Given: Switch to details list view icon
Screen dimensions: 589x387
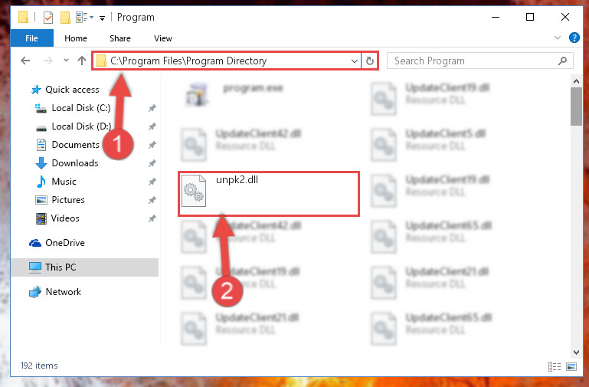Looking at the screenshot, I should click(x=555, y=366).
